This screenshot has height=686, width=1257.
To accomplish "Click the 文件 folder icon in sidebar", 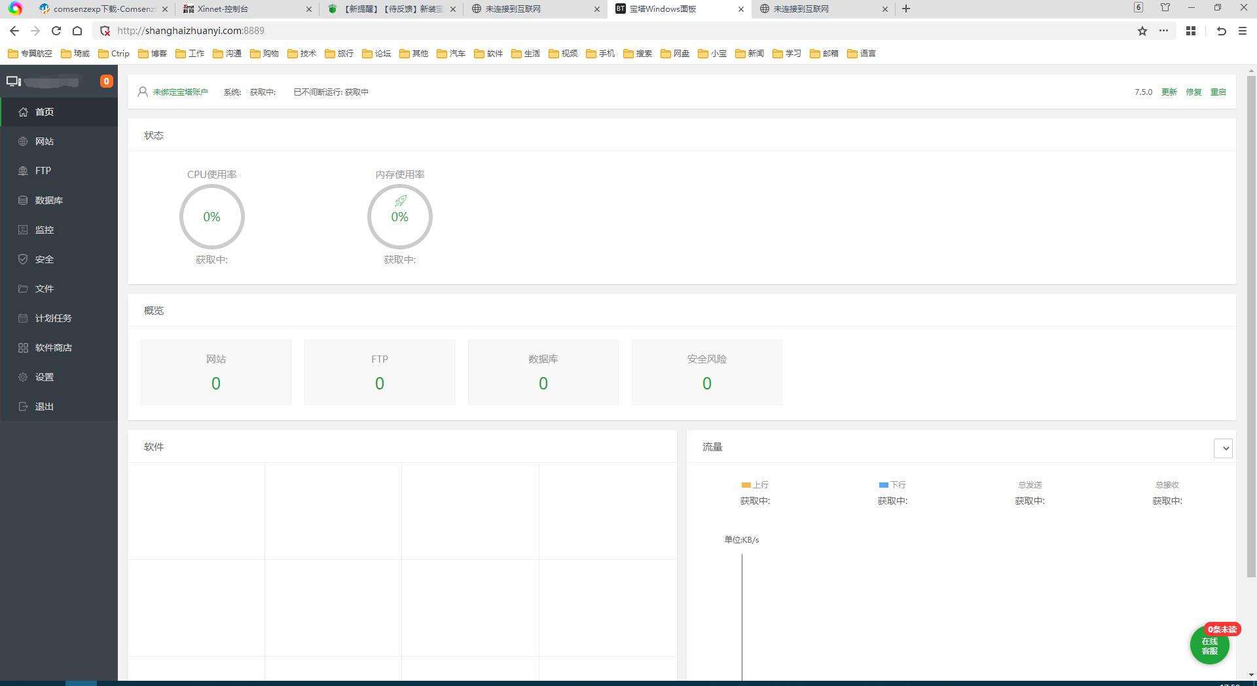I will (23, 289).
